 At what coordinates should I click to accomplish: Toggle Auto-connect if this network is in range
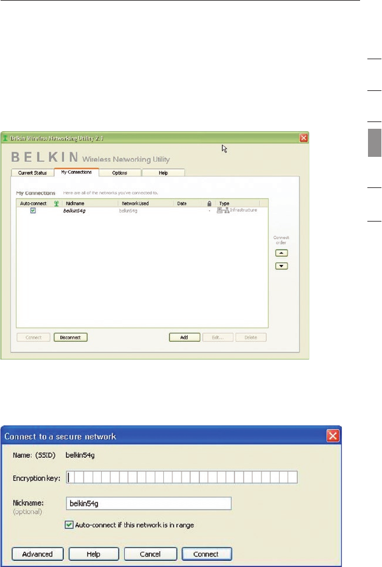(69, 525)
